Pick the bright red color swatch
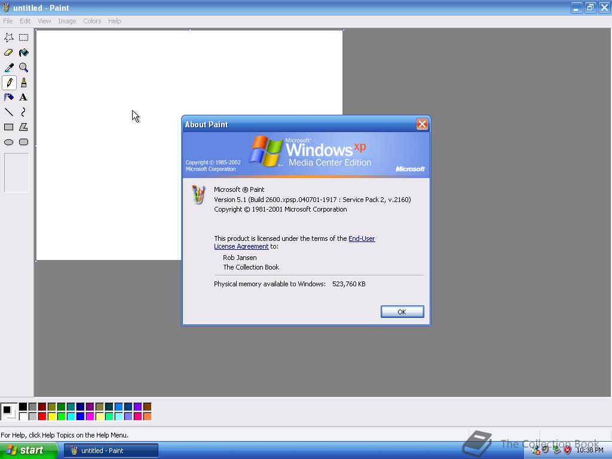The width and height of the screenshot is (612, 459). [42, 417]
